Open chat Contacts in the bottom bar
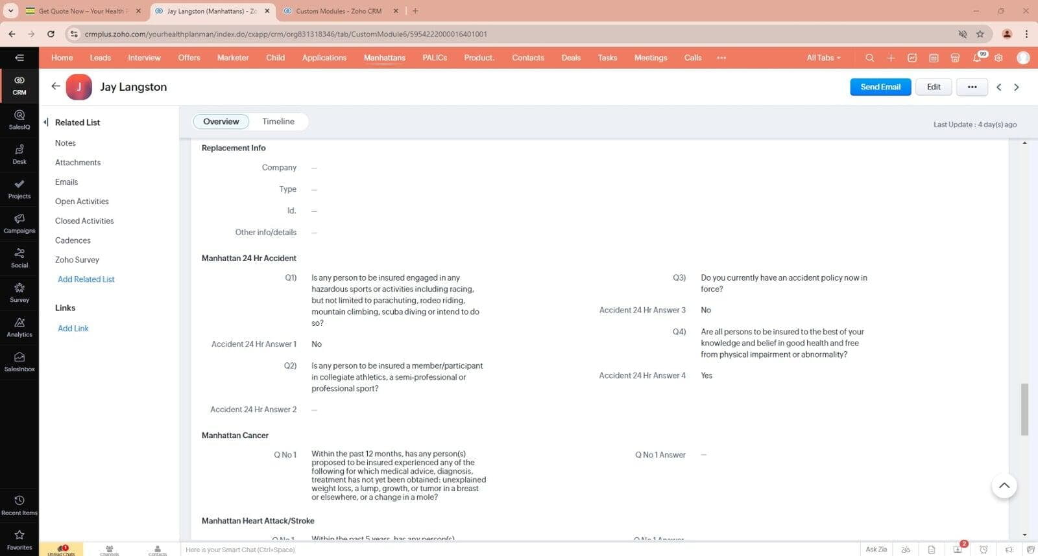Viewport: 1038px width, 556px height. (x=158, y=550)
